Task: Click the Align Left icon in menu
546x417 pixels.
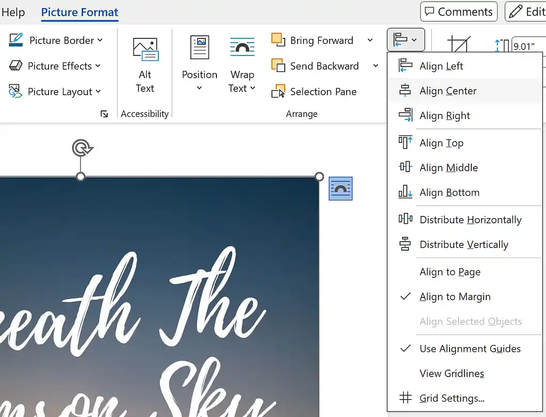Action: 405,66
